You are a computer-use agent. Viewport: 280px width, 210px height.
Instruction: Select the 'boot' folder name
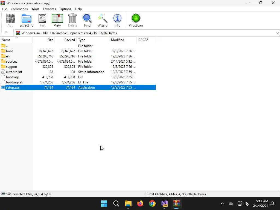10,51
